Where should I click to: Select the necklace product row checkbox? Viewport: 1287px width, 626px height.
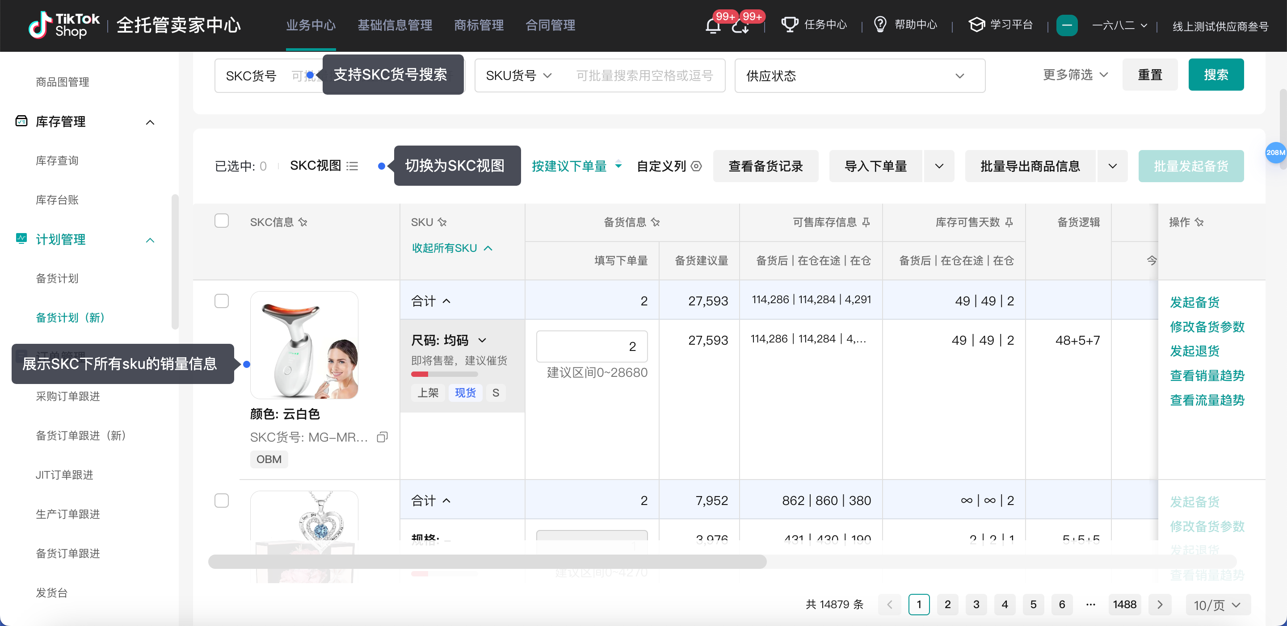click(x=221, y=501)
